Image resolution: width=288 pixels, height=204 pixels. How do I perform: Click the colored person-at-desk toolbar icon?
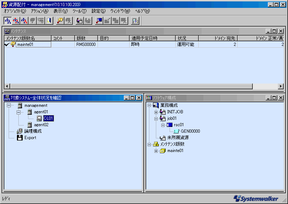click(x=80, y=21)
